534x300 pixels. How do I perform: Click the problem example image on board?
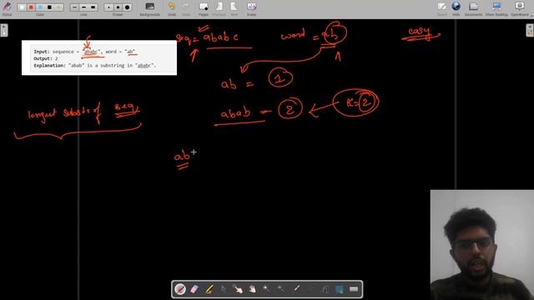point(99,57)
